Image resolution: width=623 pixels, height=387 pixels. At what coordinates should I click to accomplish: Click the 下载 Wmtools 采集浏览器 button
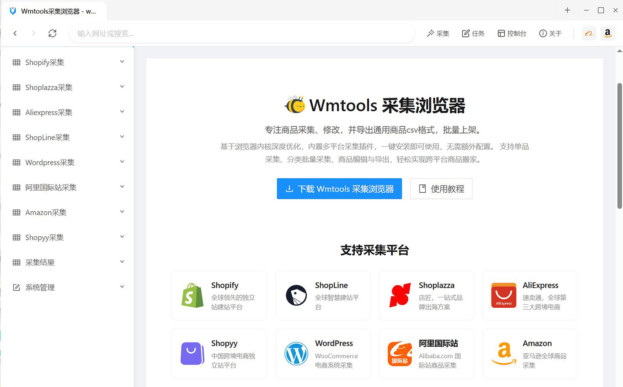pos(339,189)
